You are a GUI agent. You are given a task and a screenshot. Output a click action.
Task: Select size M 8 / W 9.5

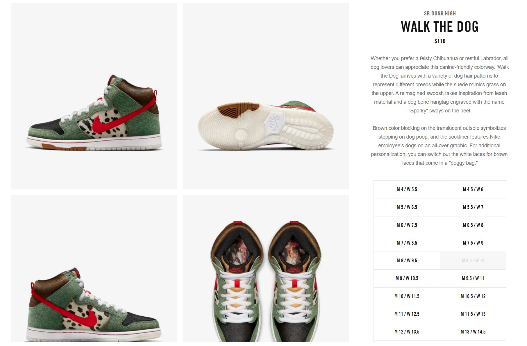407,261
